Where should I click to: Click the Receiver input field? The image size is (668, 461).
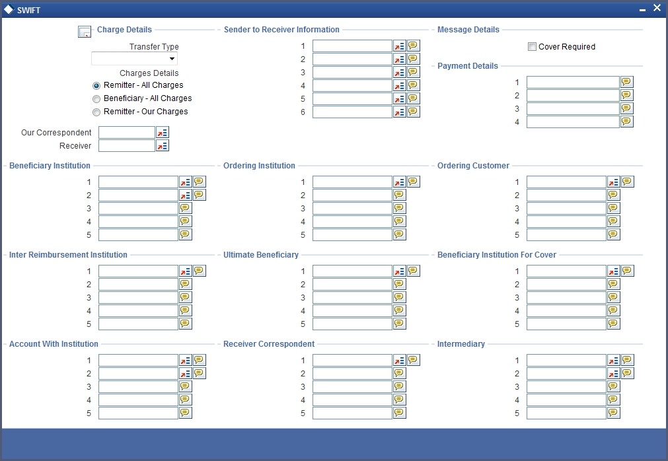(126, 146)
